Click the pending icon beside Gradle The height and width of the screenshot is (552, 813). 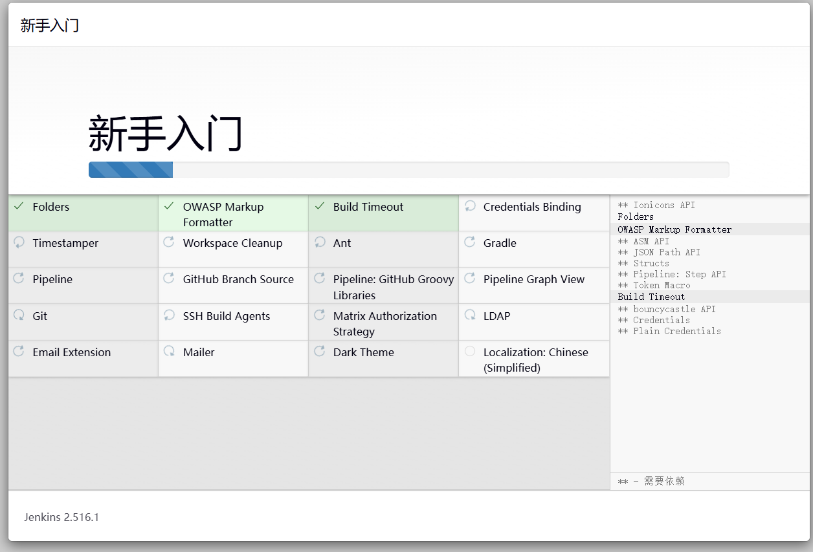(x=470, y=242)
